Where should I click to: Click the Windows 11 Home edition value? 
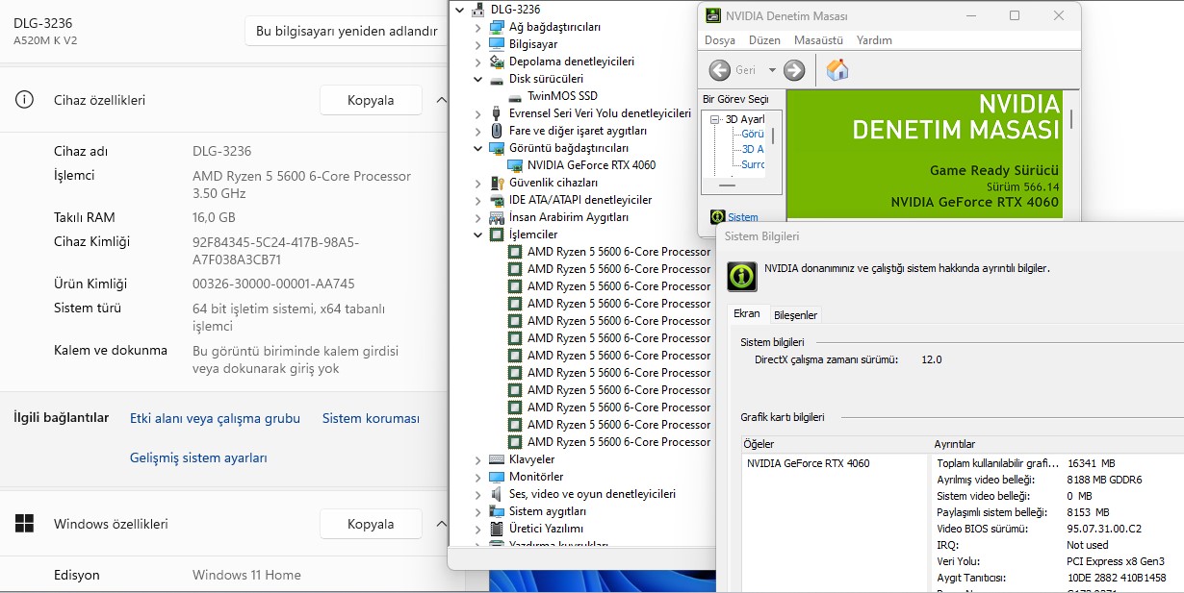[x=246, y=575]
